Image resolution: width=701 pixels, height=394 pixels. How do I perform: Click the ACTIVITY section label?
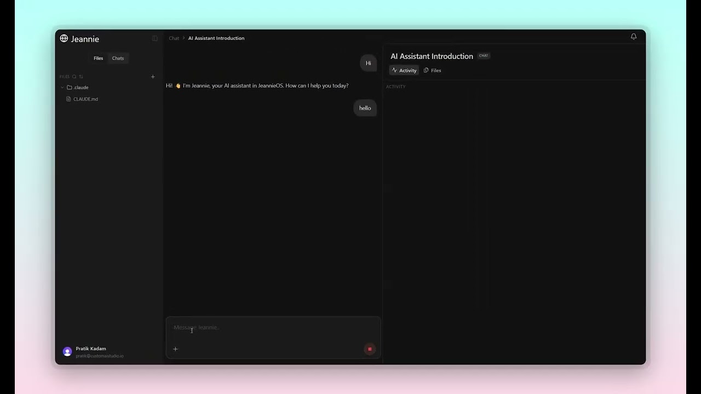pyautogui.click(x=396, y=86)
